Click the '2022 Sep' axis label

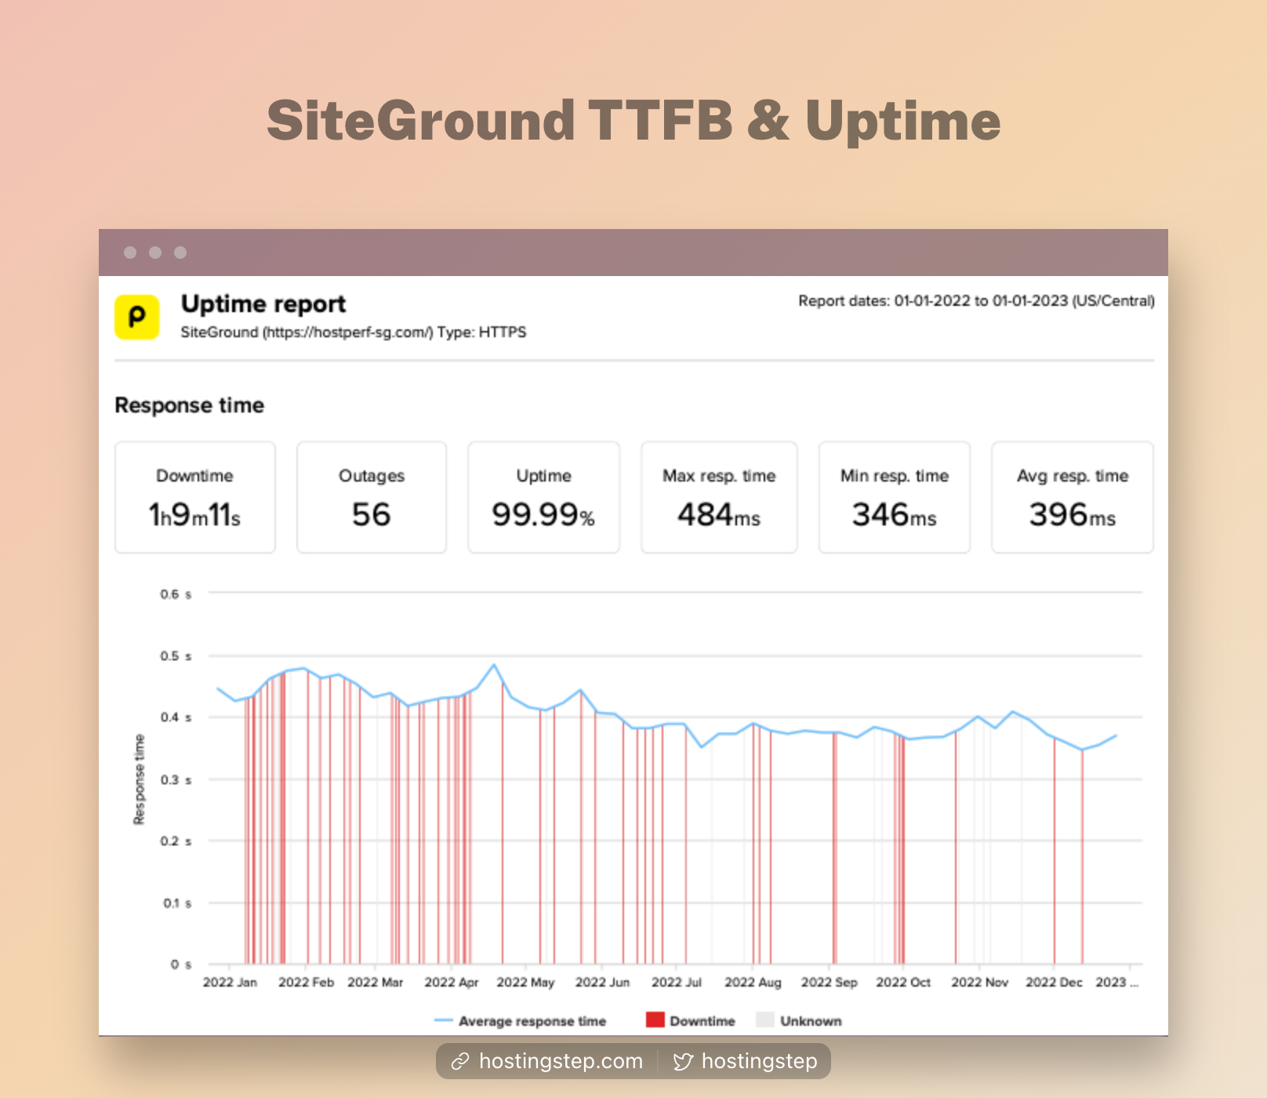tap(829, 982)
